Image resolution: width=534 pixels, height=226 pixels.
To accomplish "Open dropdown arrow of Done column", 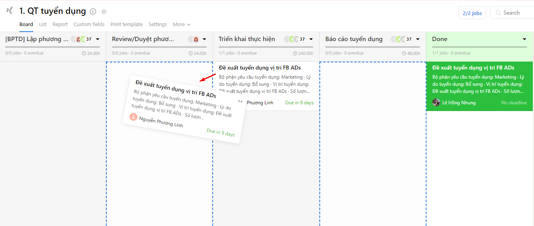I will coord(525,39).
